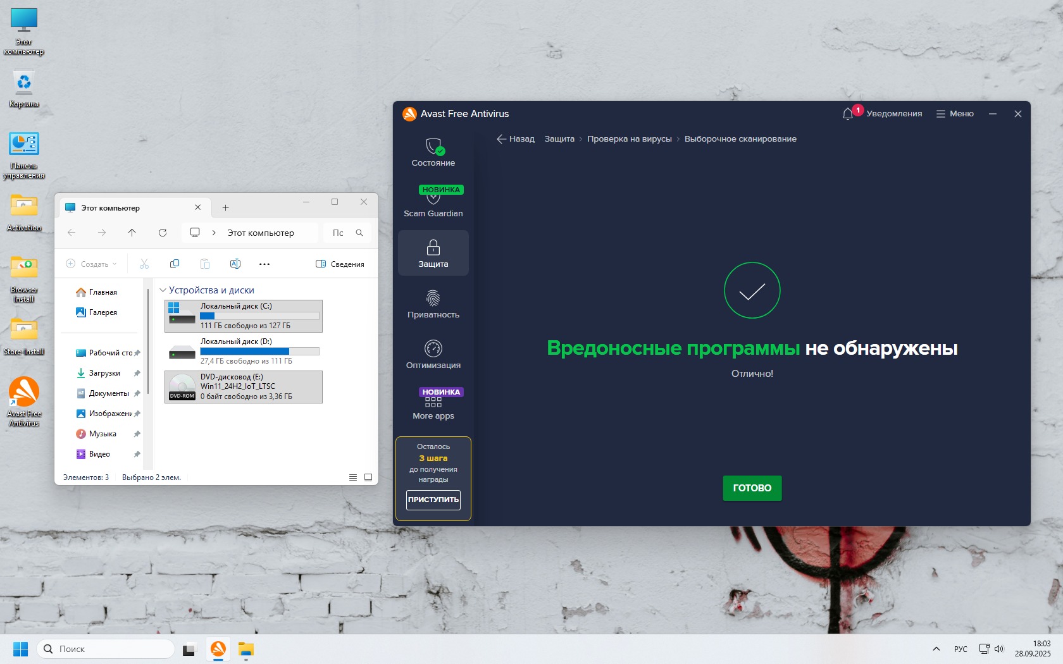The image size is (1063, 664).
Task: Open the Avast Меню
Action: coord(955,114)
